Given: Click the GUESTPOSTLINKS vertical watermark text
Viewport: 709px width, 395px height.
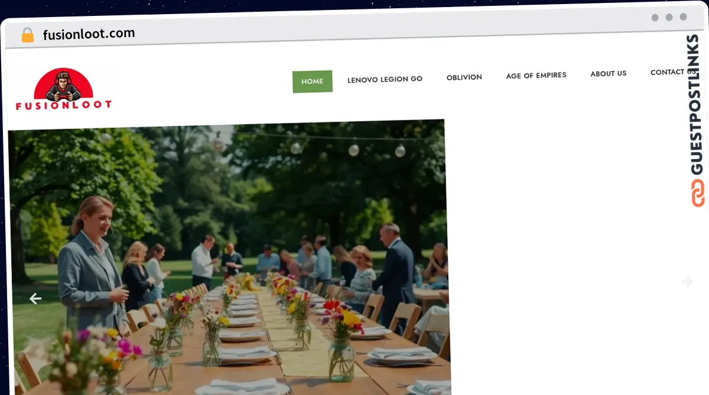Looking at the screenshot, I should click(697, 104).
